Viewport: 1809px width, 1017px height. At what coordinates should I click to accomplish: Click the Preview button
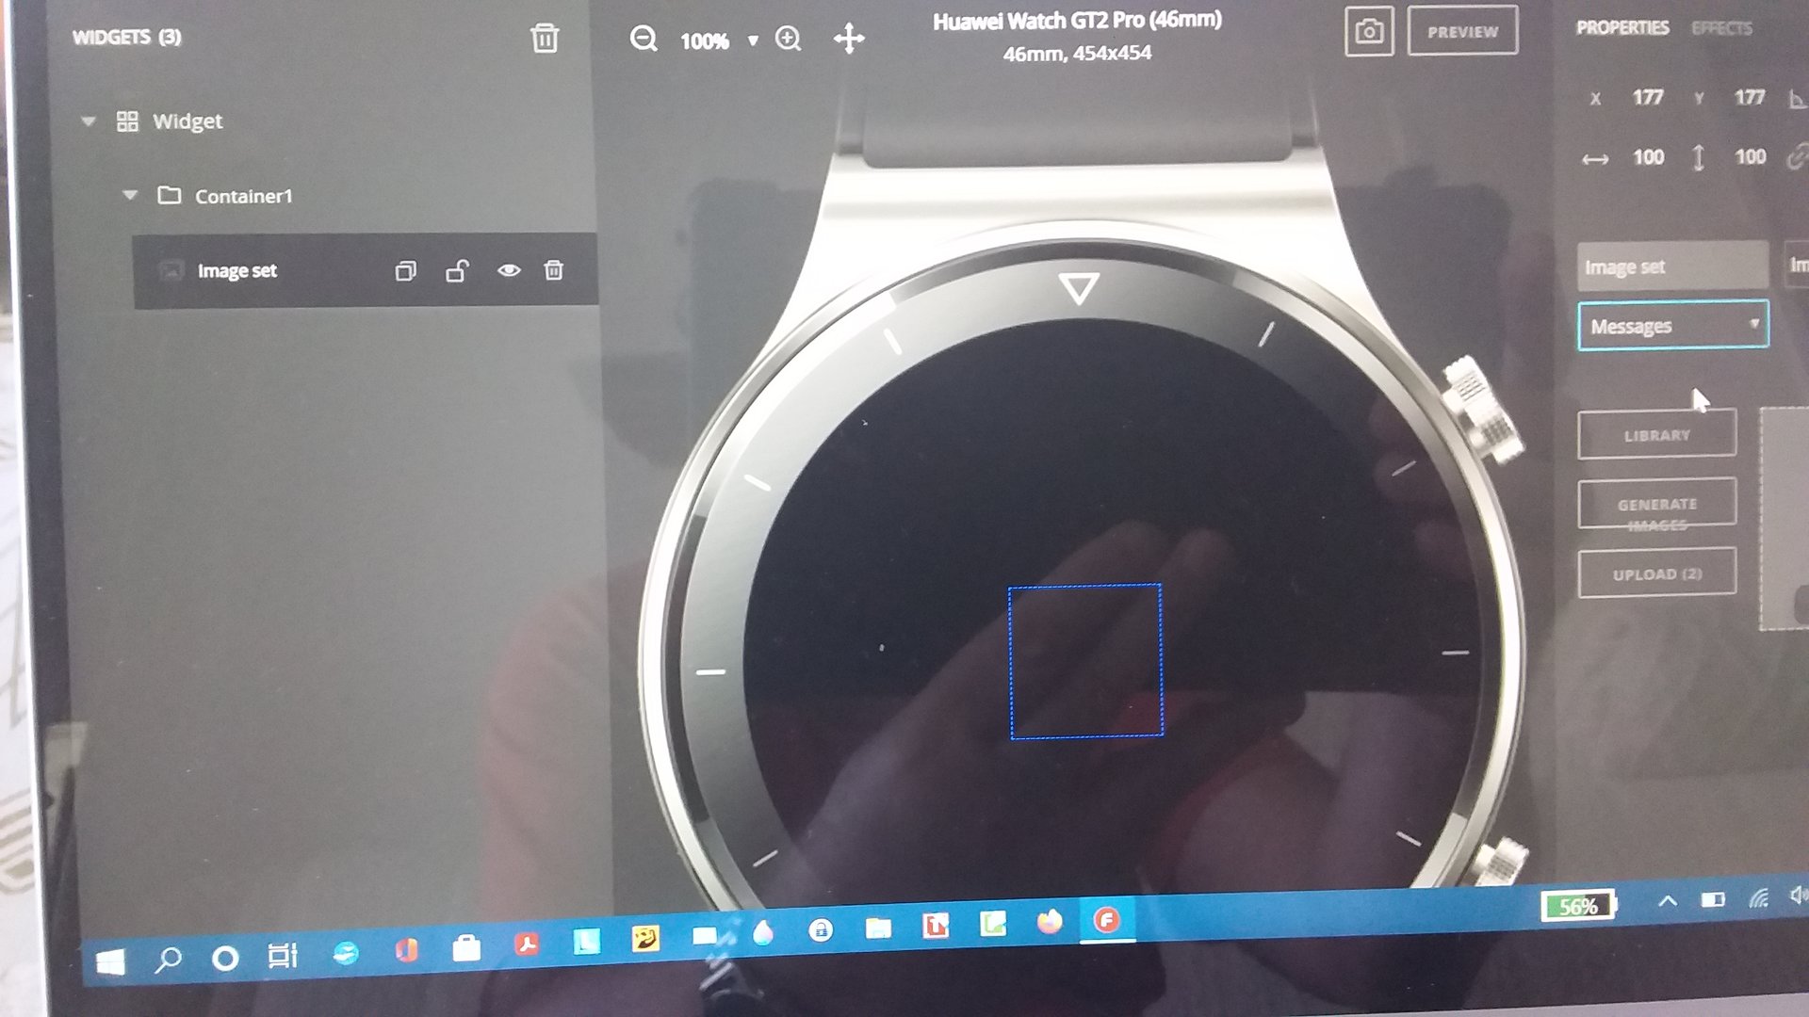click(x=1462, y=31)
